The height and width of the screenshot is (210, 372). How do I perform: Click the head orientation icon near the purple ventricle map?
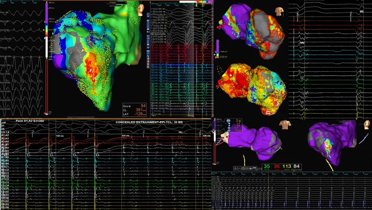[x=367, y=124]
